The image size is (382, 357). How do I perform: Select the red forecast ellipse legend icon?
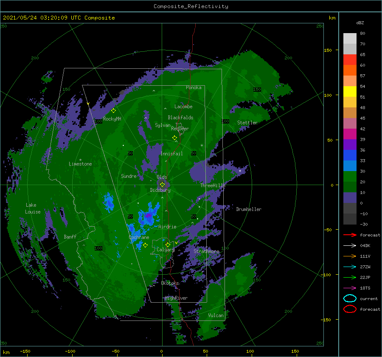tap(350, 309)
